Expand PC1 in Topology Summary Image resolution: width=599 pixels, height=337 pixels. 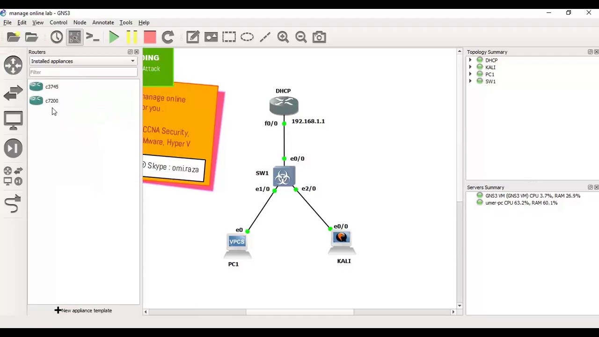tap(470, 74)
